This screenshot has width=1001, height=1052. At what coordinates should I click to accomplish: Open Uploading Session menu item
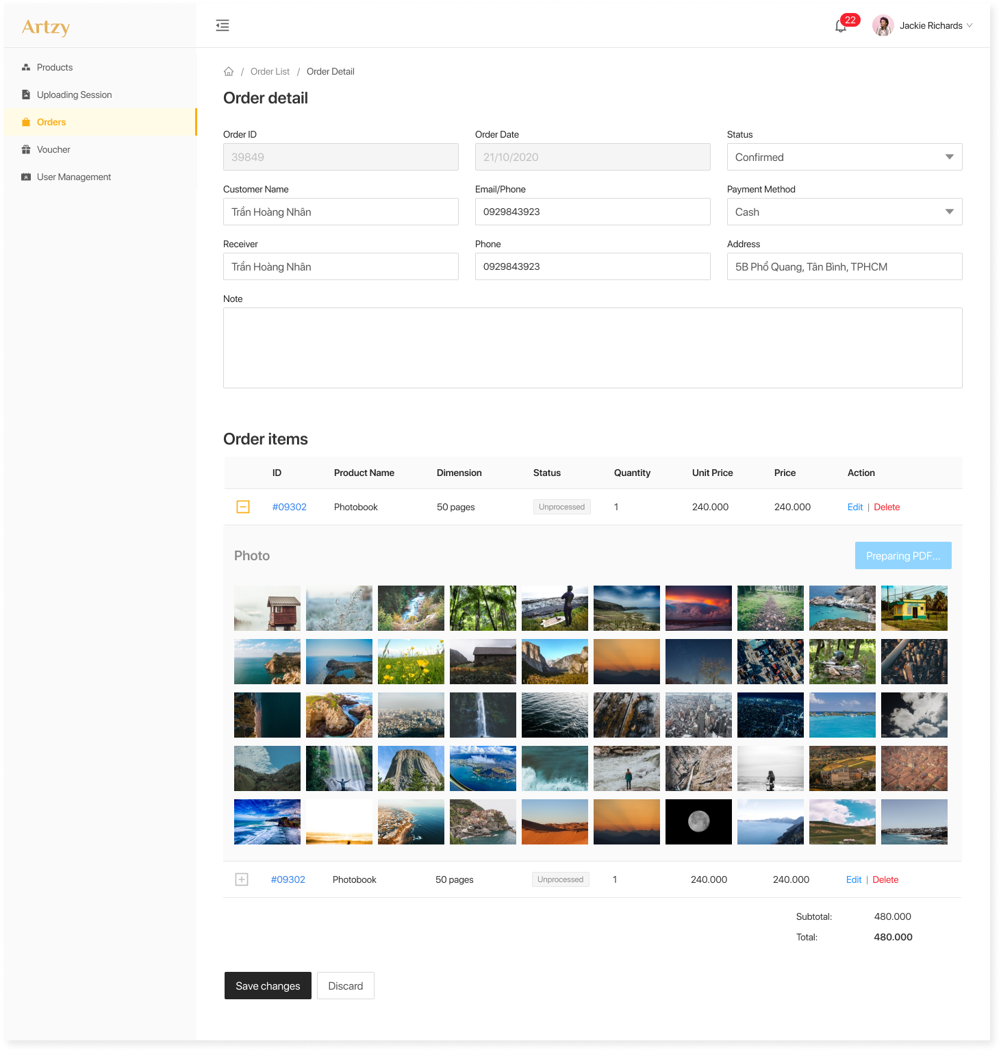coord(100,95)
